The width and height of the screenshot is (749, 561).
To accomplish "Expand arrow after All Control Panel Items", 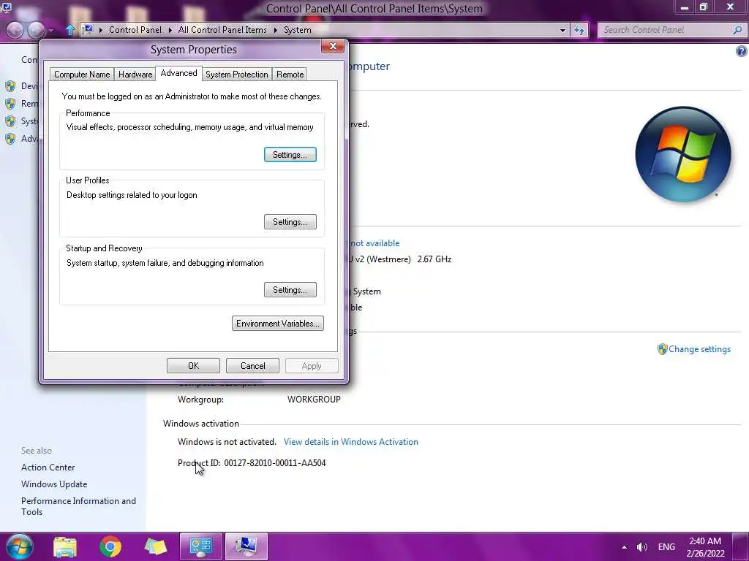I will tap(276, 30).
